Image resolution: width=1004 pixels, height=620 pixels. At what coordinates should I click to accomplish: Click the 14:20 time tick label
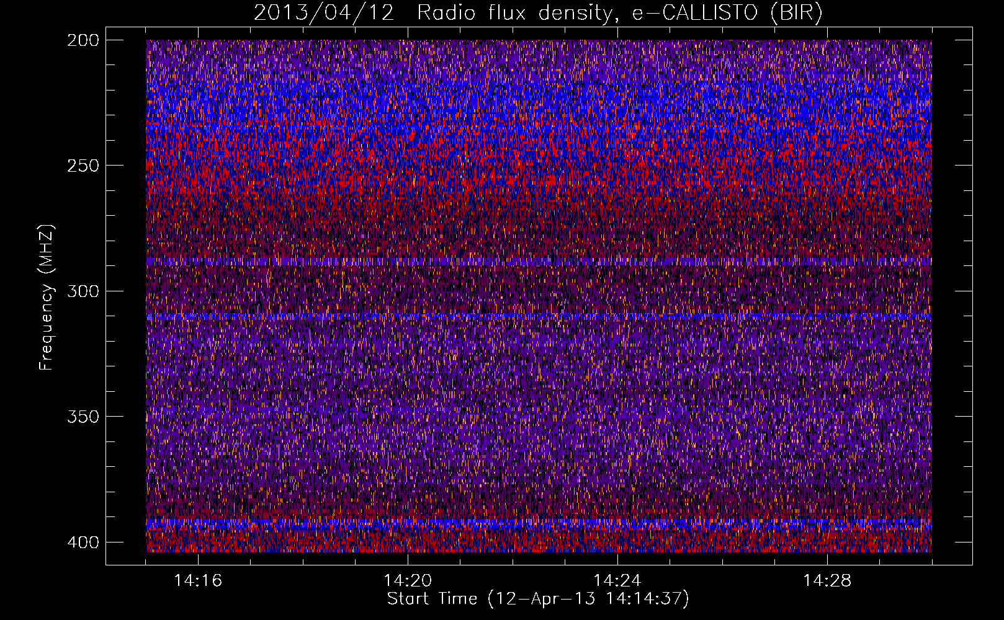tap(408, 581)
